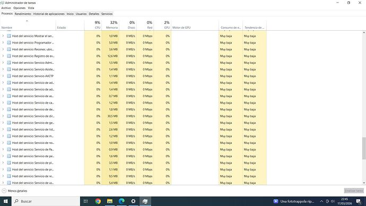The image size is (366, 206).
Task: Expand Host del servicio: Mostrar el ser... row
Action: tap(3, 36)
